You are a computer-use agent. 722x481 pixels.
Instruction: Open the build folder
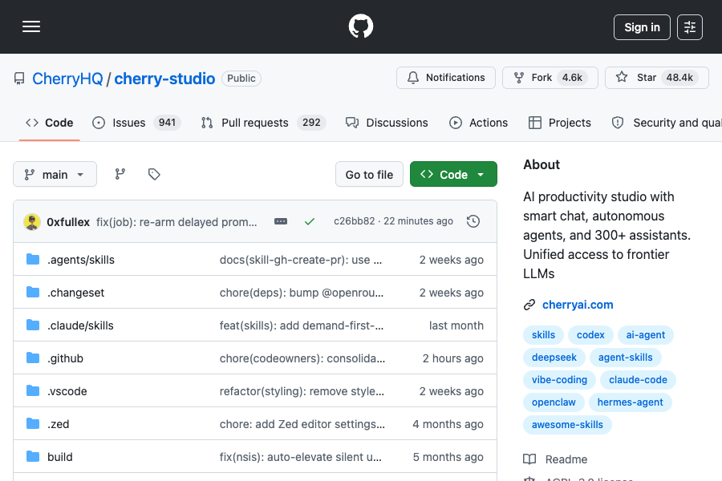[60, 457]
